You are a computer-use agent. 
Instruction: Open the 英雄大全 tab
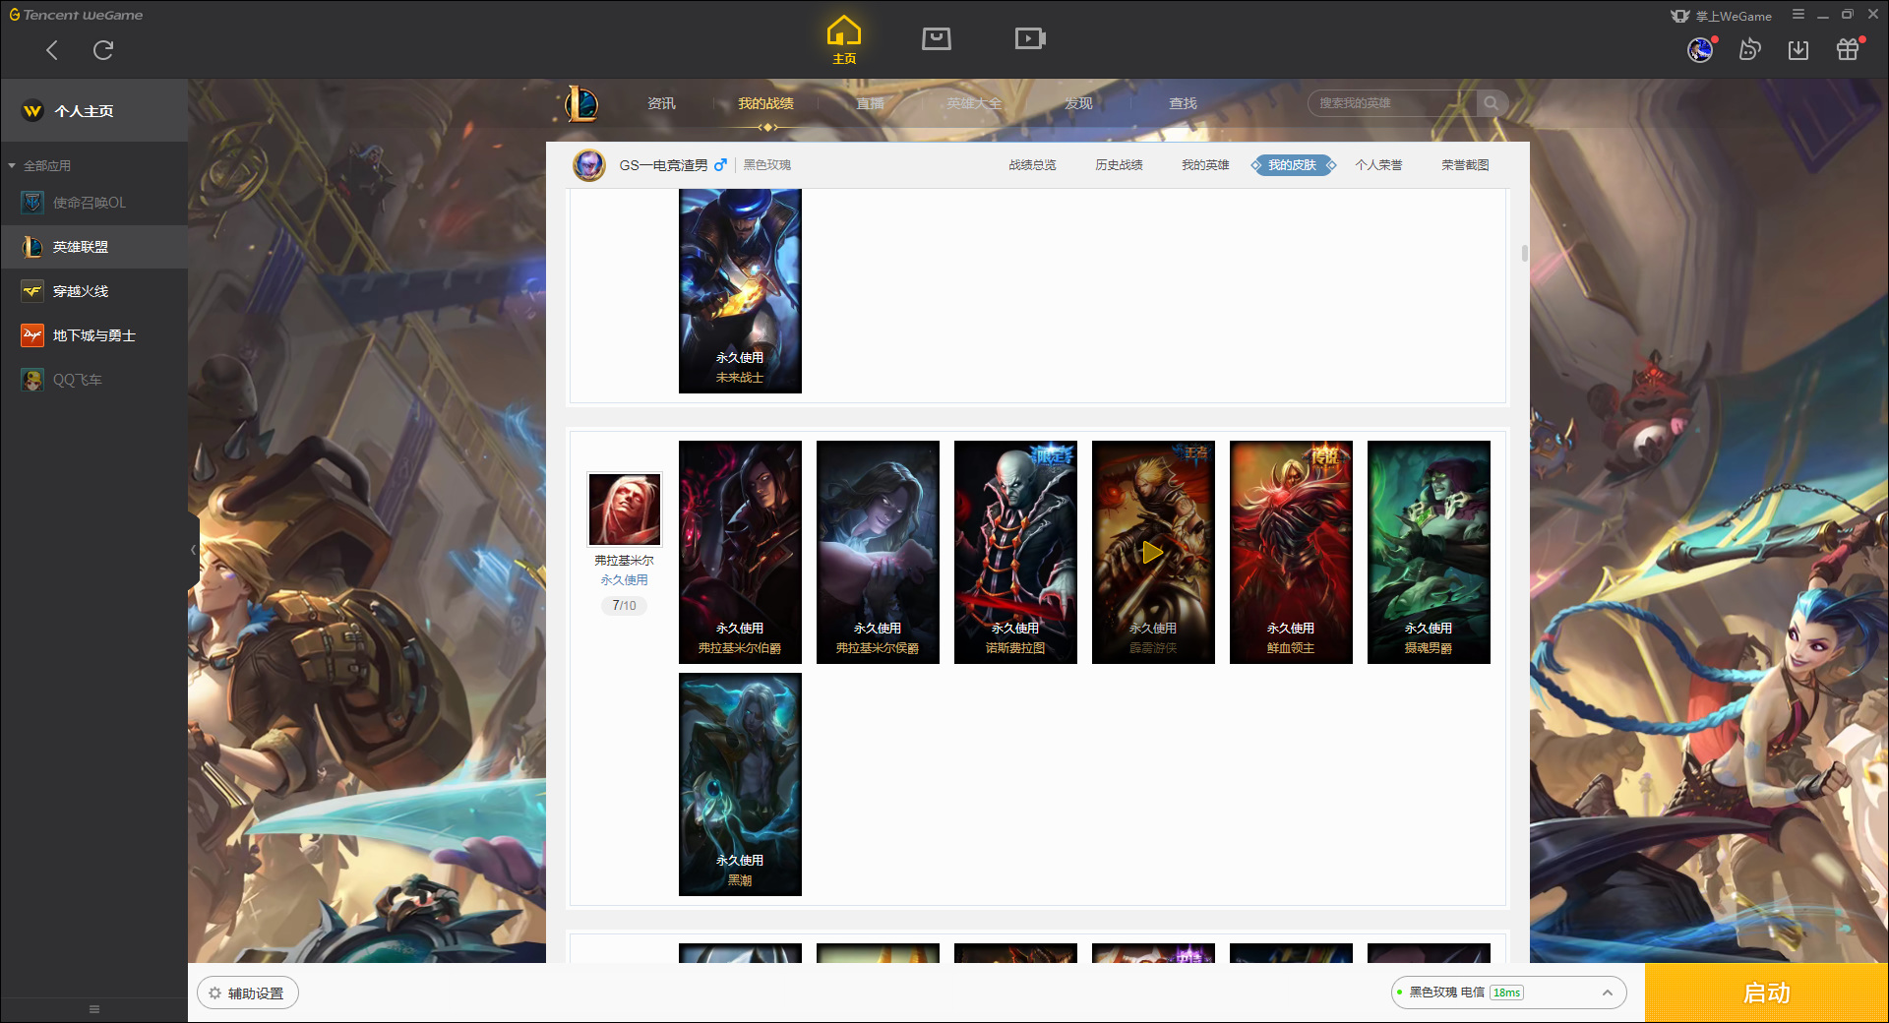click(x=974, y=103)
